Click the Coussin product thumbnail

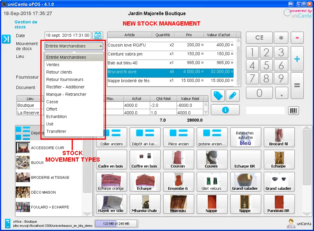pyautogui.click(x=178, y=159)
